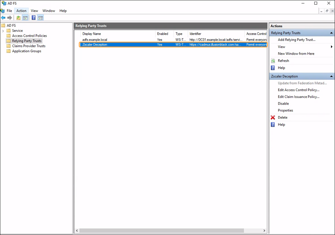The image size is (335, 235).
Task: Open the Window menu
Action: point(49,10)
